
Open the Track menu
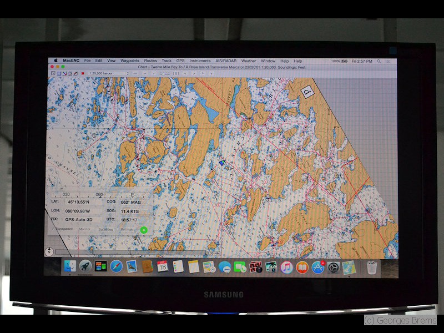[x=167, y=60]
